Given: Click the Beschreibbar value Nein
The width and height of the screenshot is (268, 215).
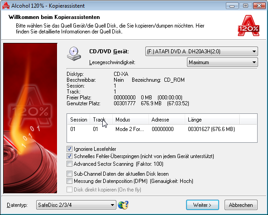Looking at the screenshot, I should [x=119, y=80].
